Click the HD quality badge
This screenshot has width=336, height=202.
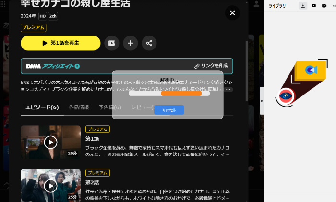tap(42, 16)
